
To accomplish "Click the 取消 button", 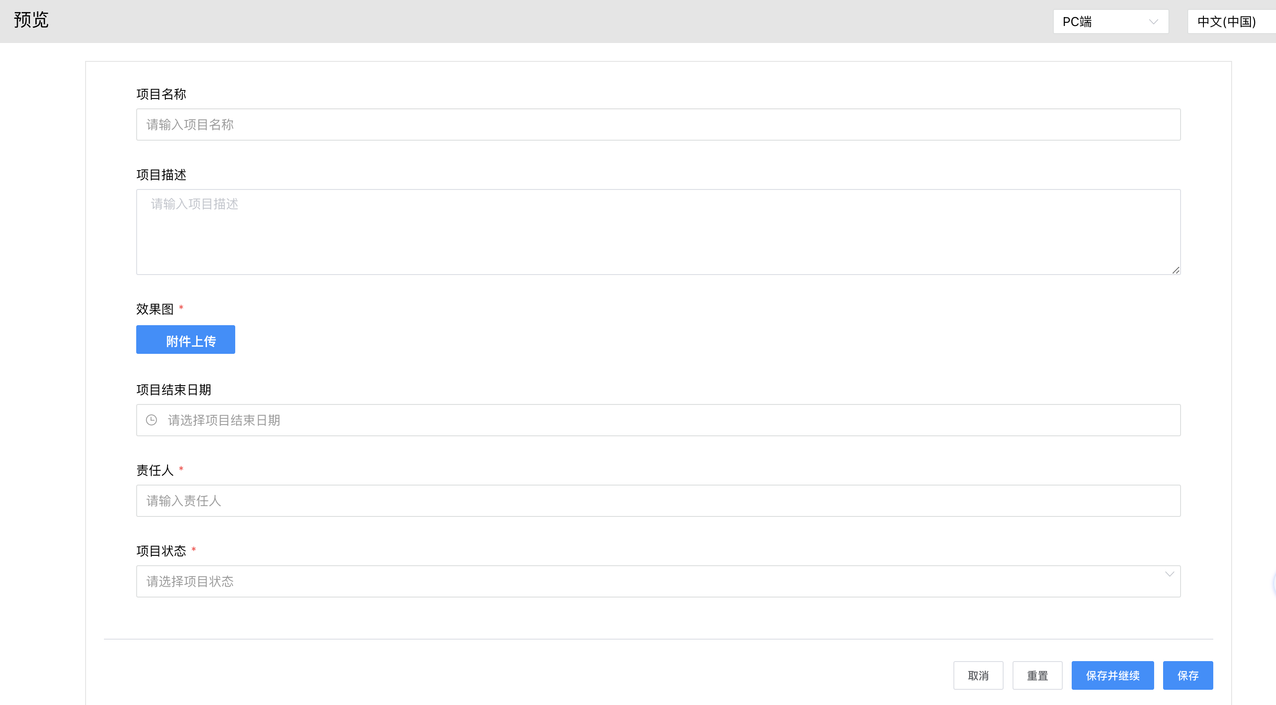I will click(978, 675).
